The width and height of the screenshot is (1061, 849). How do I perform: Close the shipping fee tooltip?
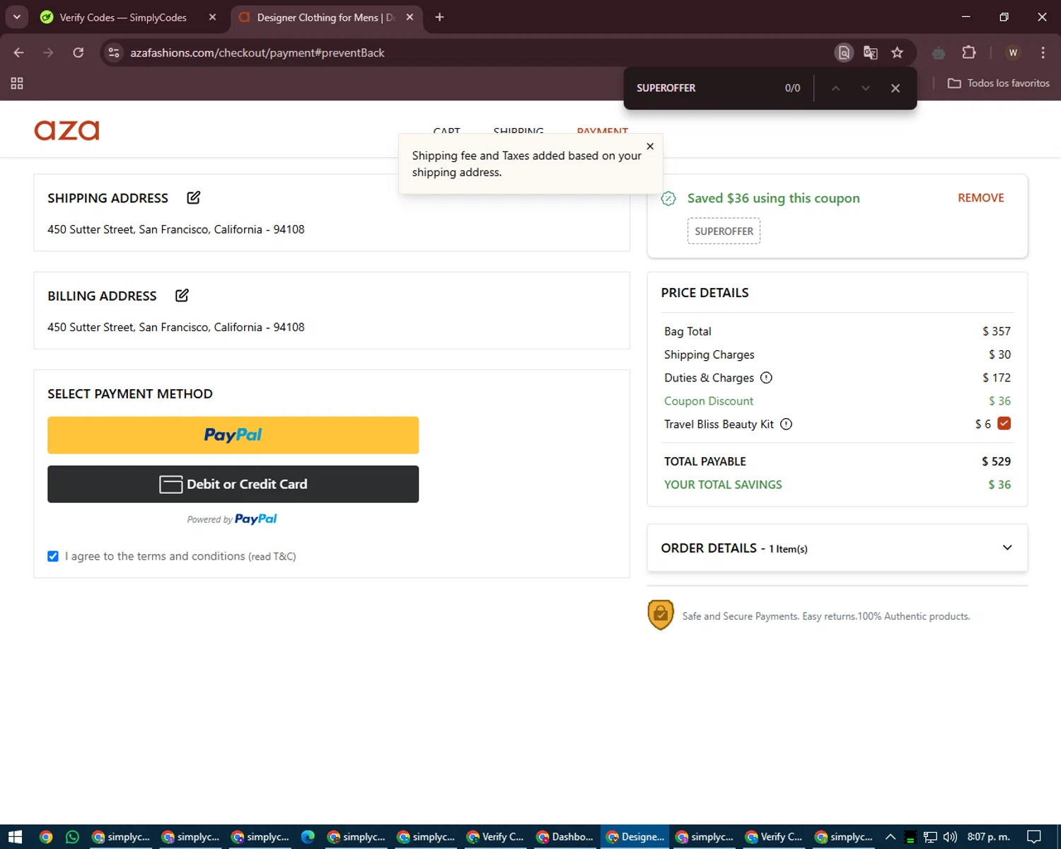point(650,146)
